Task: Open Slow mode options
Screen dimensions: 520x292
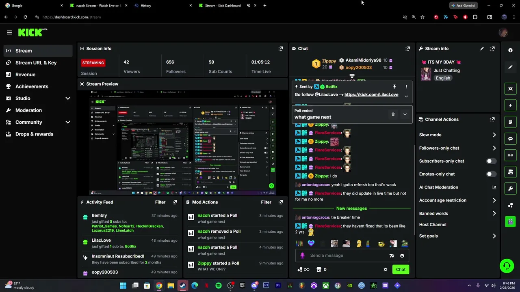Action: click(457, 135)
